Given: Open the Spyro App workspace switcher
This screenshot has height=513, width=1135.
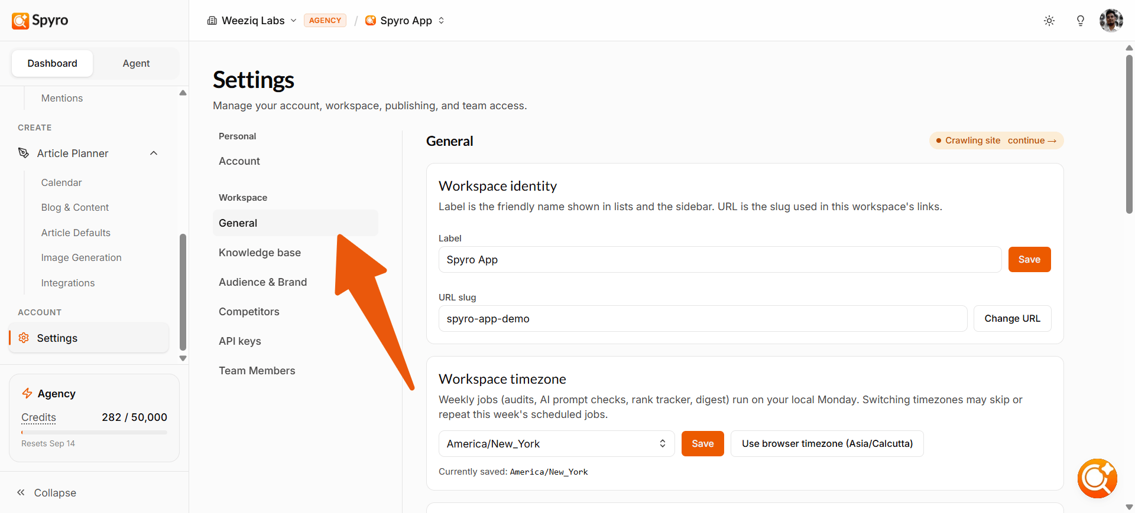Looking at the screenshot, I should 405,21.
